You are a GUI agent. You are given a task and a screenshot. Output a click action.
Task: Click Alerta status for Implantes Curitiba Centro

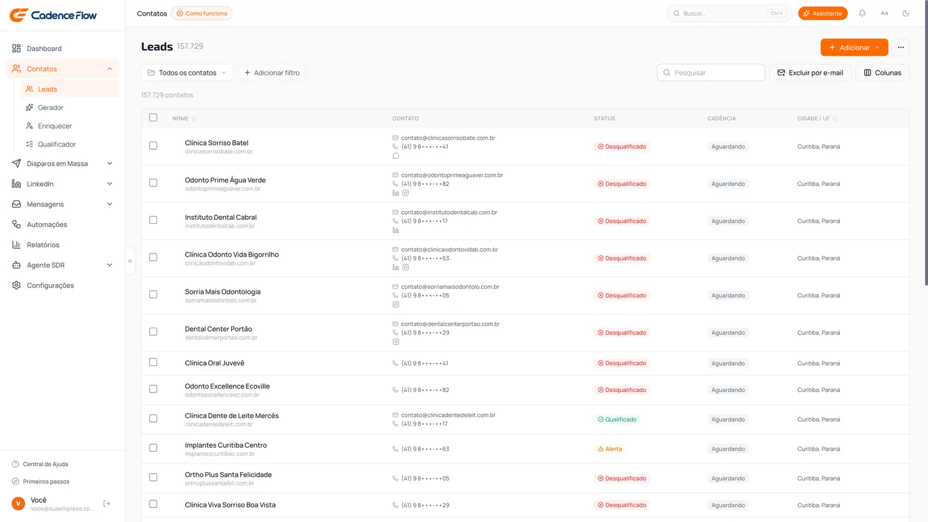pyautogui.click(x=610, y=449)
